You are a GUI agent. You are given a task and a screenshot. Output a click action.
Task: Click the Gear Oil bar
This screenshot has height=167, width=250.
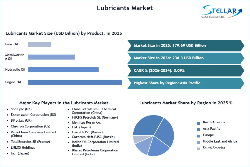coord(39,44)
